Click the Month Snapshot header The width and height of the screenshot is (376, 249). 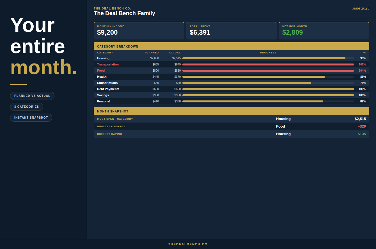[x=231, y=111]
